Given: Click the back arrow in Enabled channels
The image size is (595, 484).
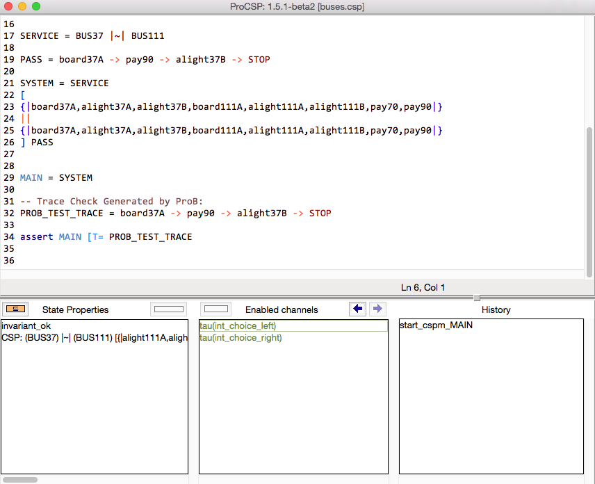Looking at the screenshot, I should click(x=358, y=309).
